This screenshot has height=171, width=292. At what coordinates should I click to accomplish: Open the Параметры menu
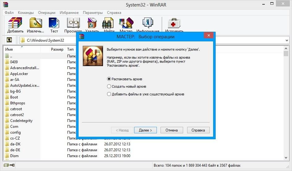tap(93, 12)
